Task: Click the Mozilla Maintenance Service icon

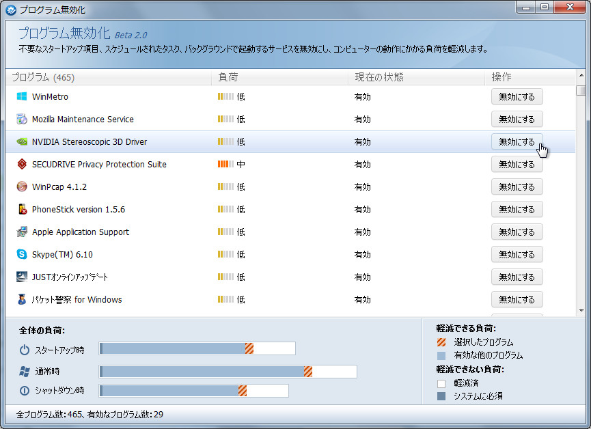Action: click(x=20, y=119)
